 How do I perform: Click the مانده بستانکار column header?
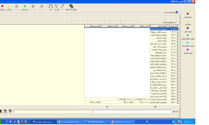[x=93, y=26]
